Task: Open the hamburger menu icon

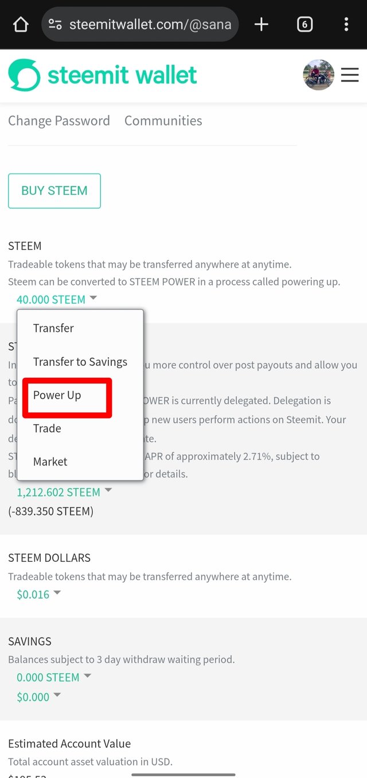Action: [350, 75]
